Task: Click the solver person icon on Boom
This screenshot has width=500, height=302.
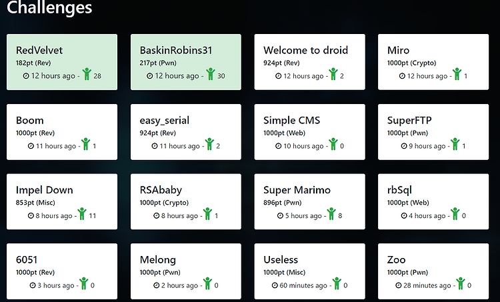Action: [x=86, y=144]
